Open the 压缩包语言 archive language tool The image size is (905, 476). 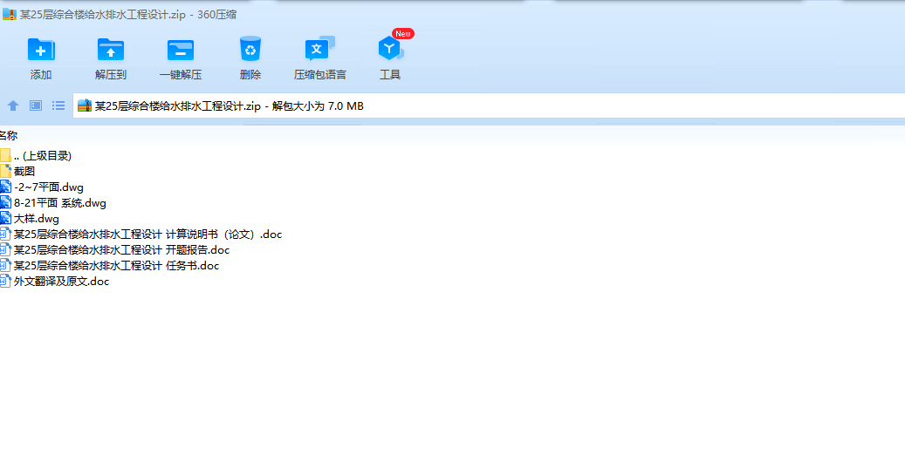pos(319,49)
